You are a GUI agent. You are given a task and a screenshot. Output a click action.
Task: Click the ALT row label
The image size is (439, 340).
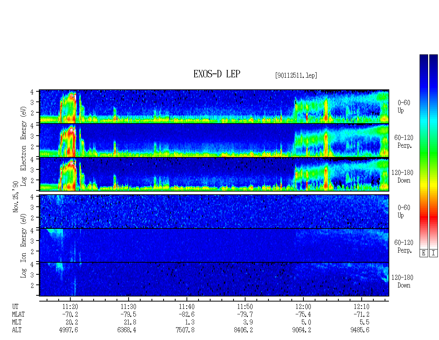pyautogui.click(x=17, y=330)
